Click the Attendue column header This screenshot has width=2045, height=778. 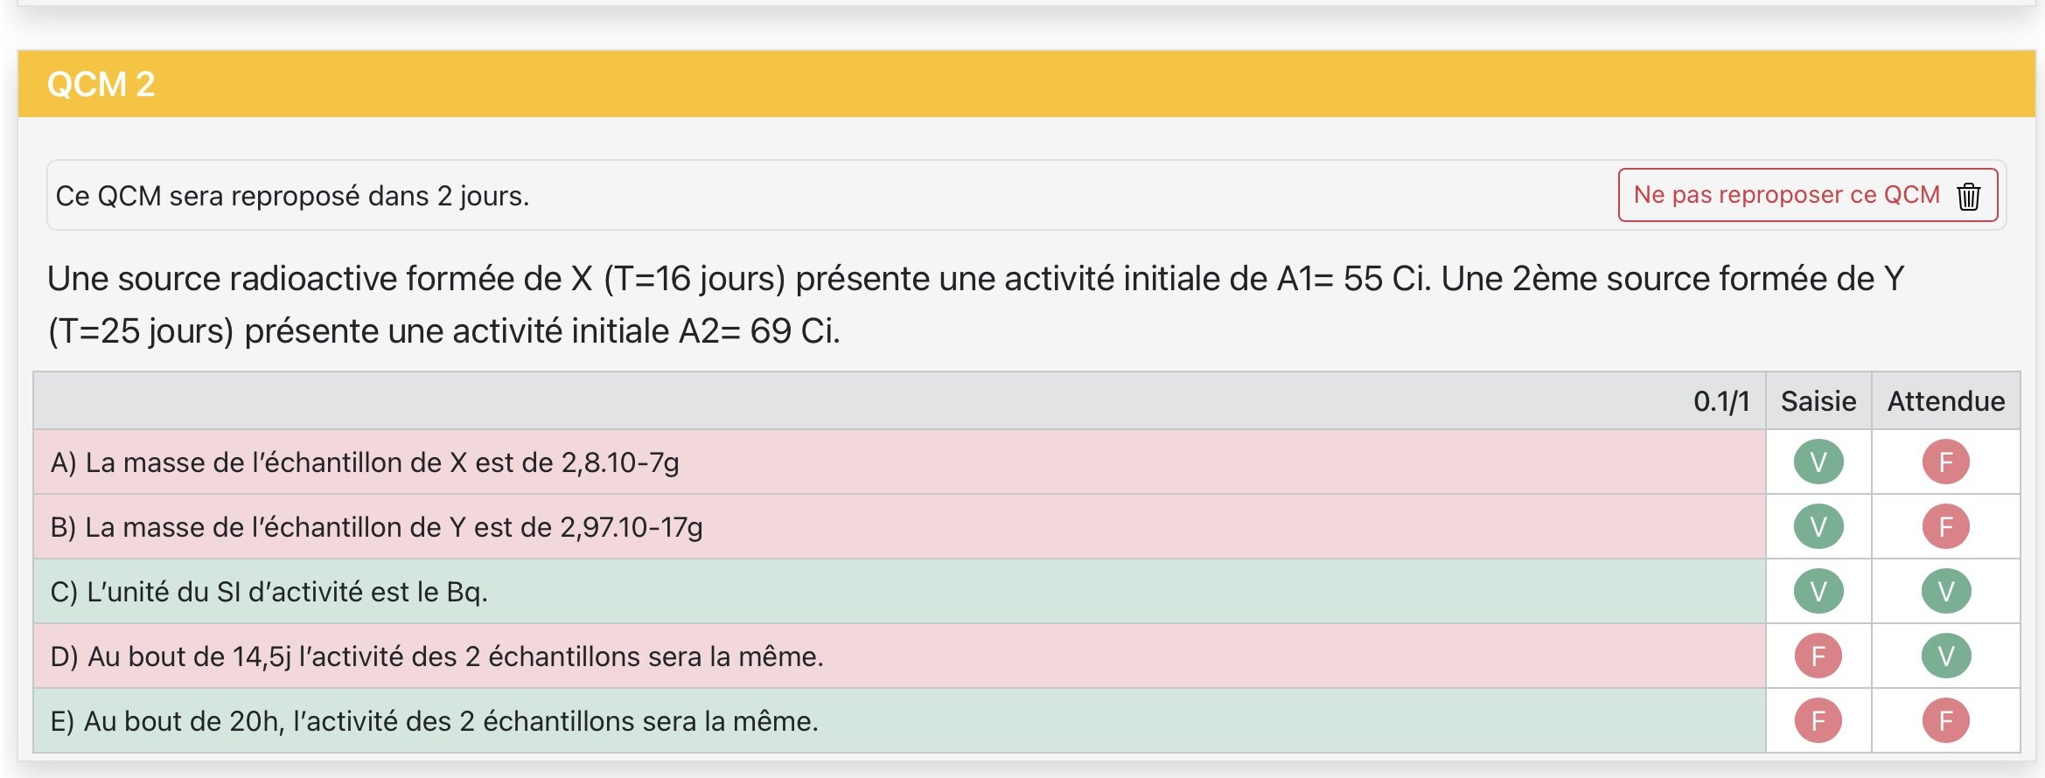(1945, 401)
